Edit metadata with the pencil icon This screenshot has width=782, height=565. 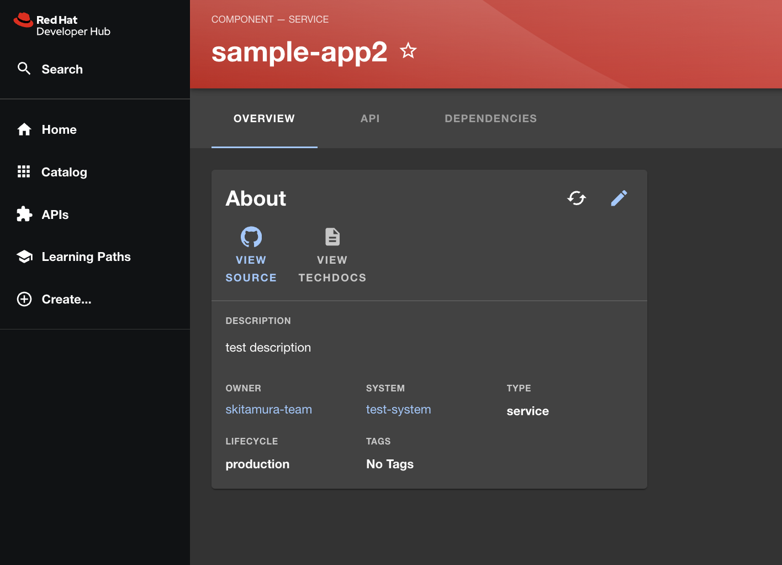pos(619,198)
